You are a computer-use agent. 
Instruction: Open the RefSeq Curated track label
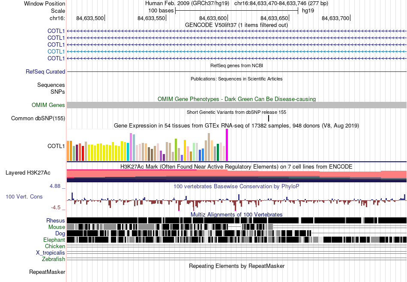click(45, 71)
